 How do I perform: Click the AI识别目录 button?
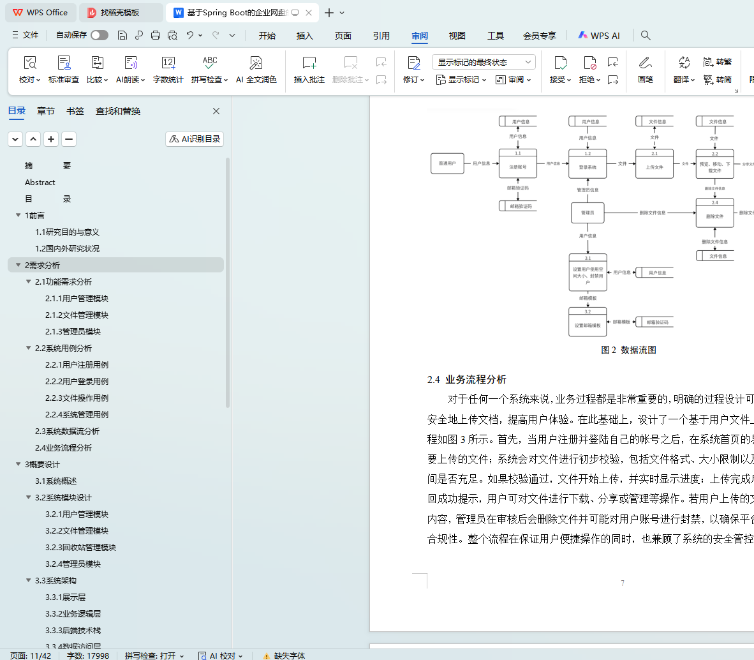tap(195, 139)
